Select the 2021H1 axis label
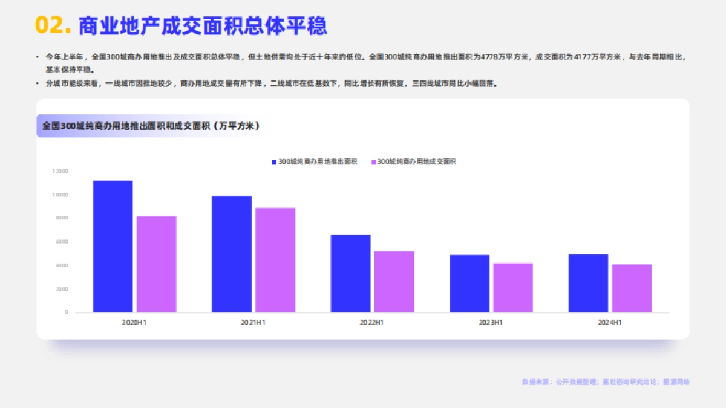This screenshot has height=408, width=726. [x=253, y=322]
